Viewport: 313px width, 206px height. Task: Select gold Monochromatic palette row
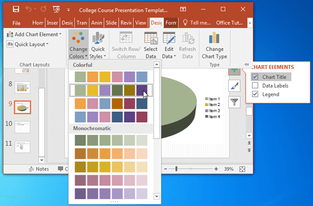111,167
